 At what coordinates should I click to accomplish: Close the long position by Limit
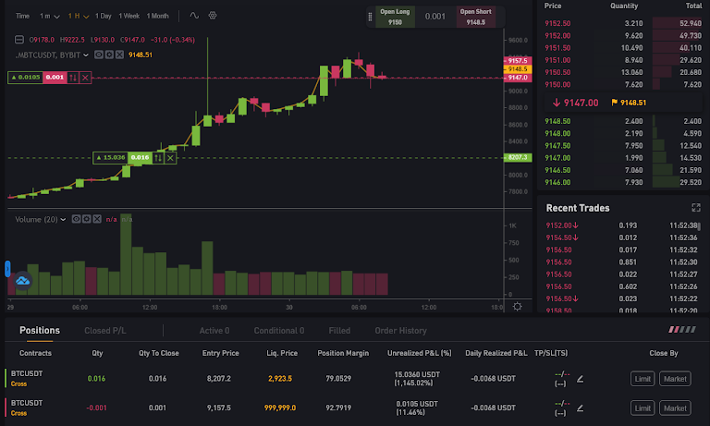643,378
